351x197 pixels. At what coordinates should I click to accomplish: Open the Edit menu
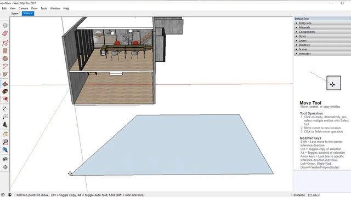4,8
